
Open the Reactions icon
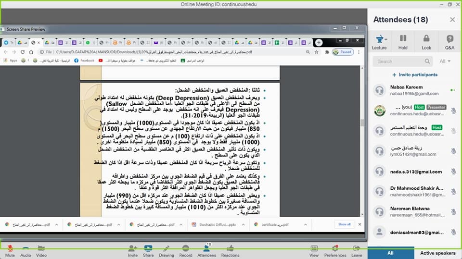pos(230,248)
